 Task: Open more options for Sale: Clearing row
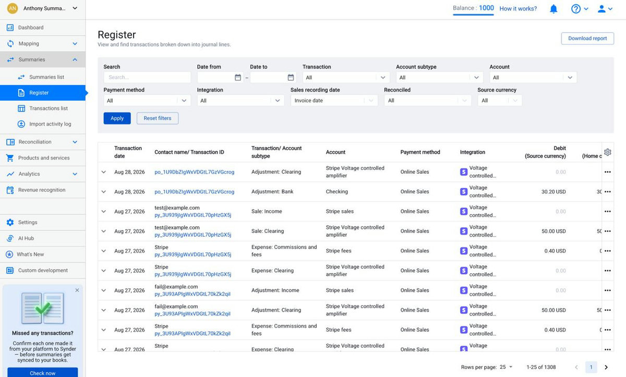point(607,232)
